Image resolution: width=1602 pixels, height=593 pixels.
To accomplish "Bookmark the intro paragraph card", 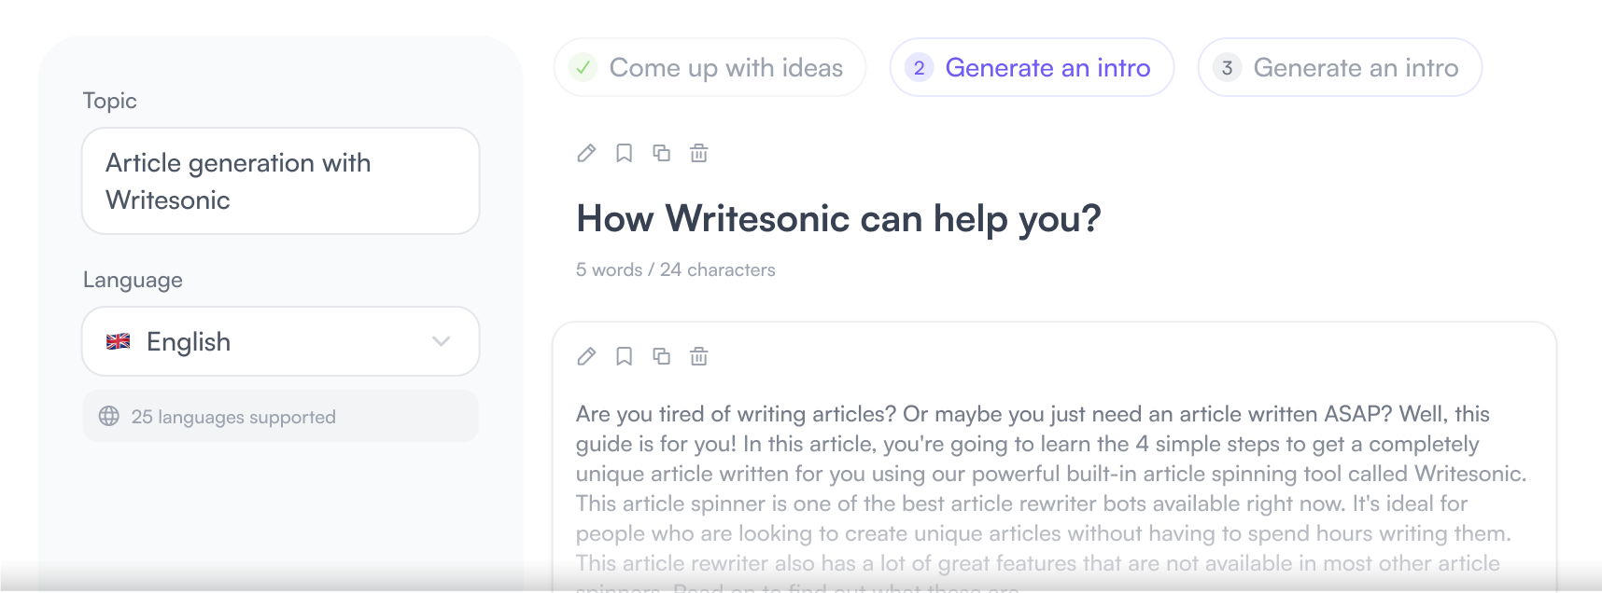I will [624, 356].
